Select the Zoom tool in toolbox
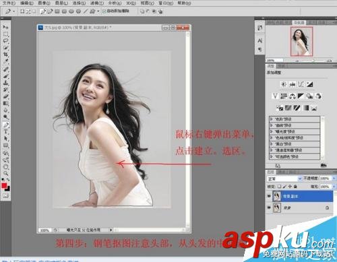 pos(5,173)
